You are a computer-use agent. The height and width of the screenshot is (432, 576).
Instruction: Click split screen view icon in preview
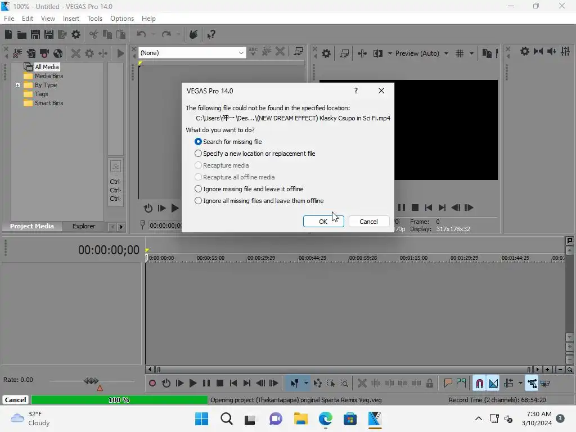[377, 53]
